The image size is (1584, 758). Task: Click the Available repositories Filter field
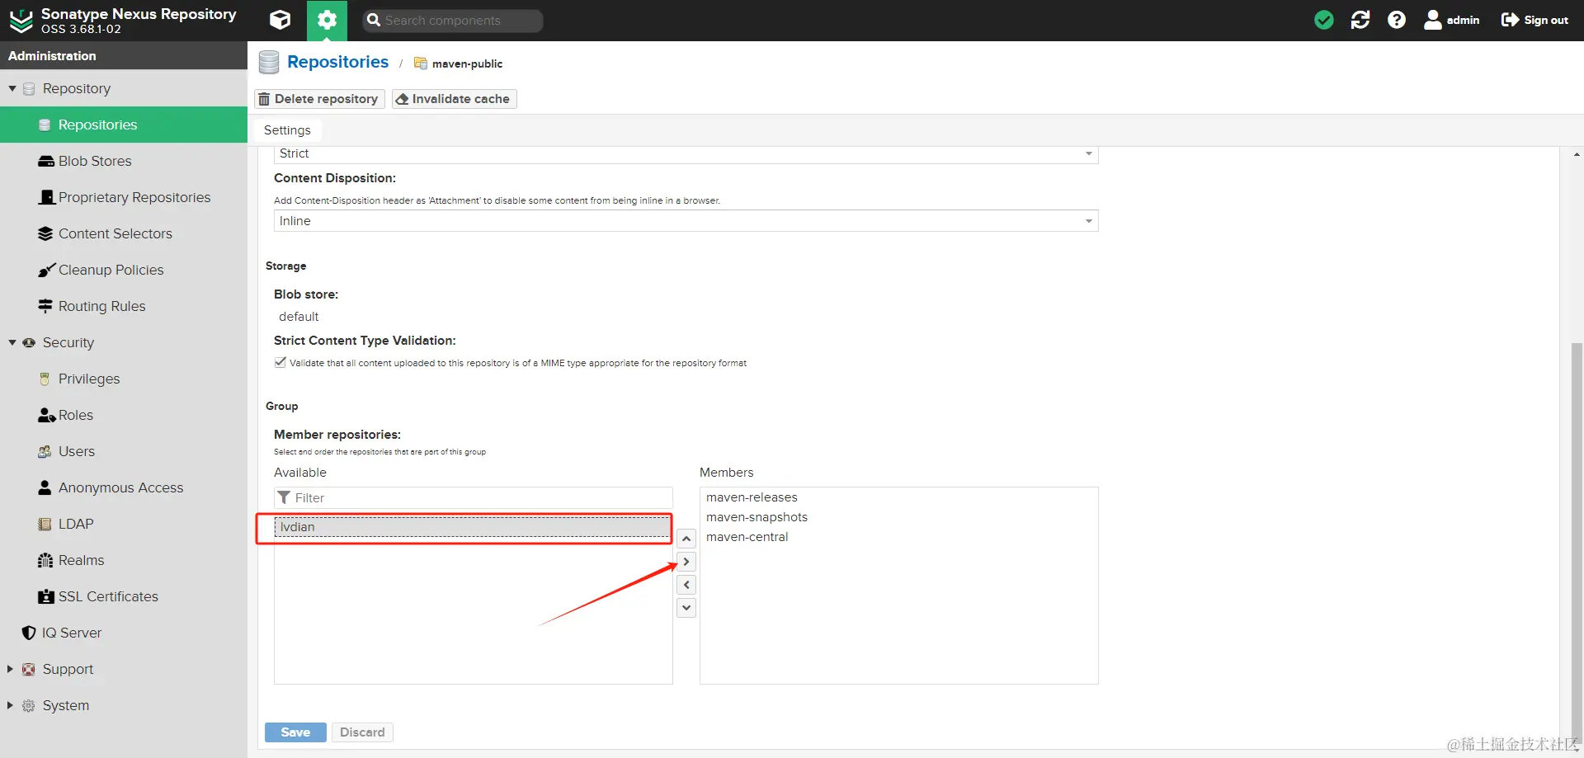pyautogui.click(x=473, y=497)
